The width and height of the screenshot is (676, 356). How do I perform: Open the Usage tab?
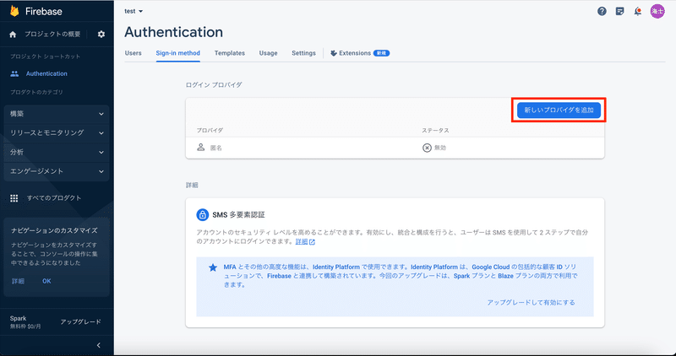(268, 53)
